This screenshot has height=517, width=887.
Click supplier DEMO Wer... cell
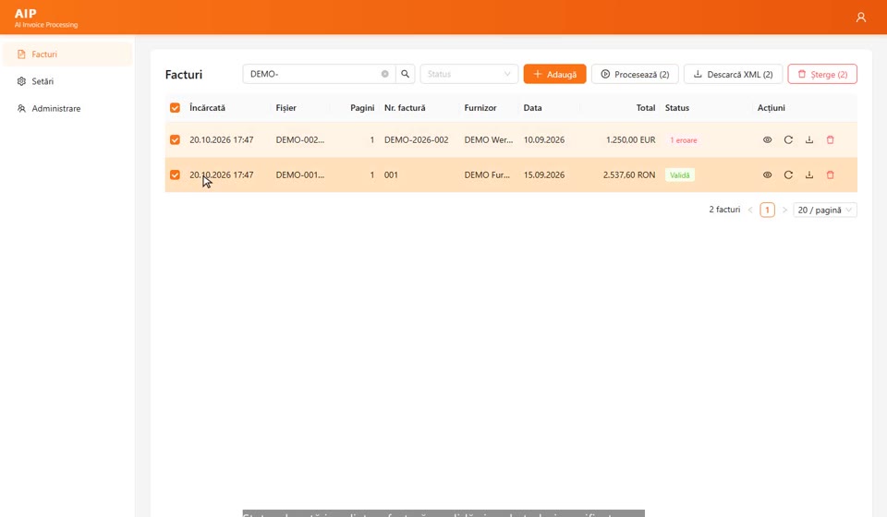(488, 140)
